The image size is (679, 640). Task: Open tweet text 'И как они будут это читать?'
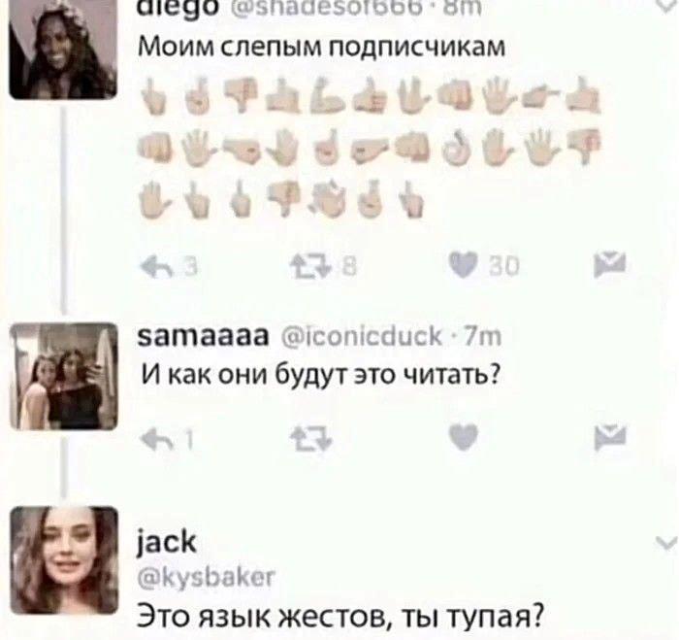coord(321,374)
